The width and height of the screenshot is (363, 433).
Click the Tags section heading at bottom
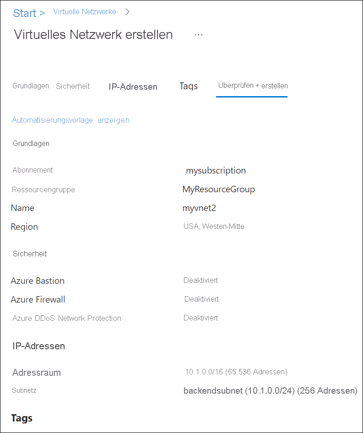[22, 418]
